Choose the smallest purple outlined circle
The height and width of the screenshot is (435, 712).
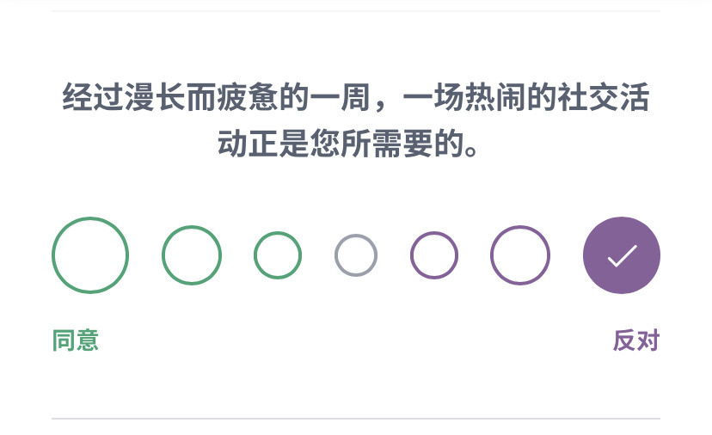pos(434,255)
